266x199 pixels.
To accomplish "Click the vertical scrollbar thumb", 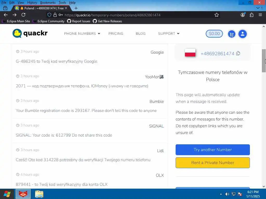I will tap(264, 61).
